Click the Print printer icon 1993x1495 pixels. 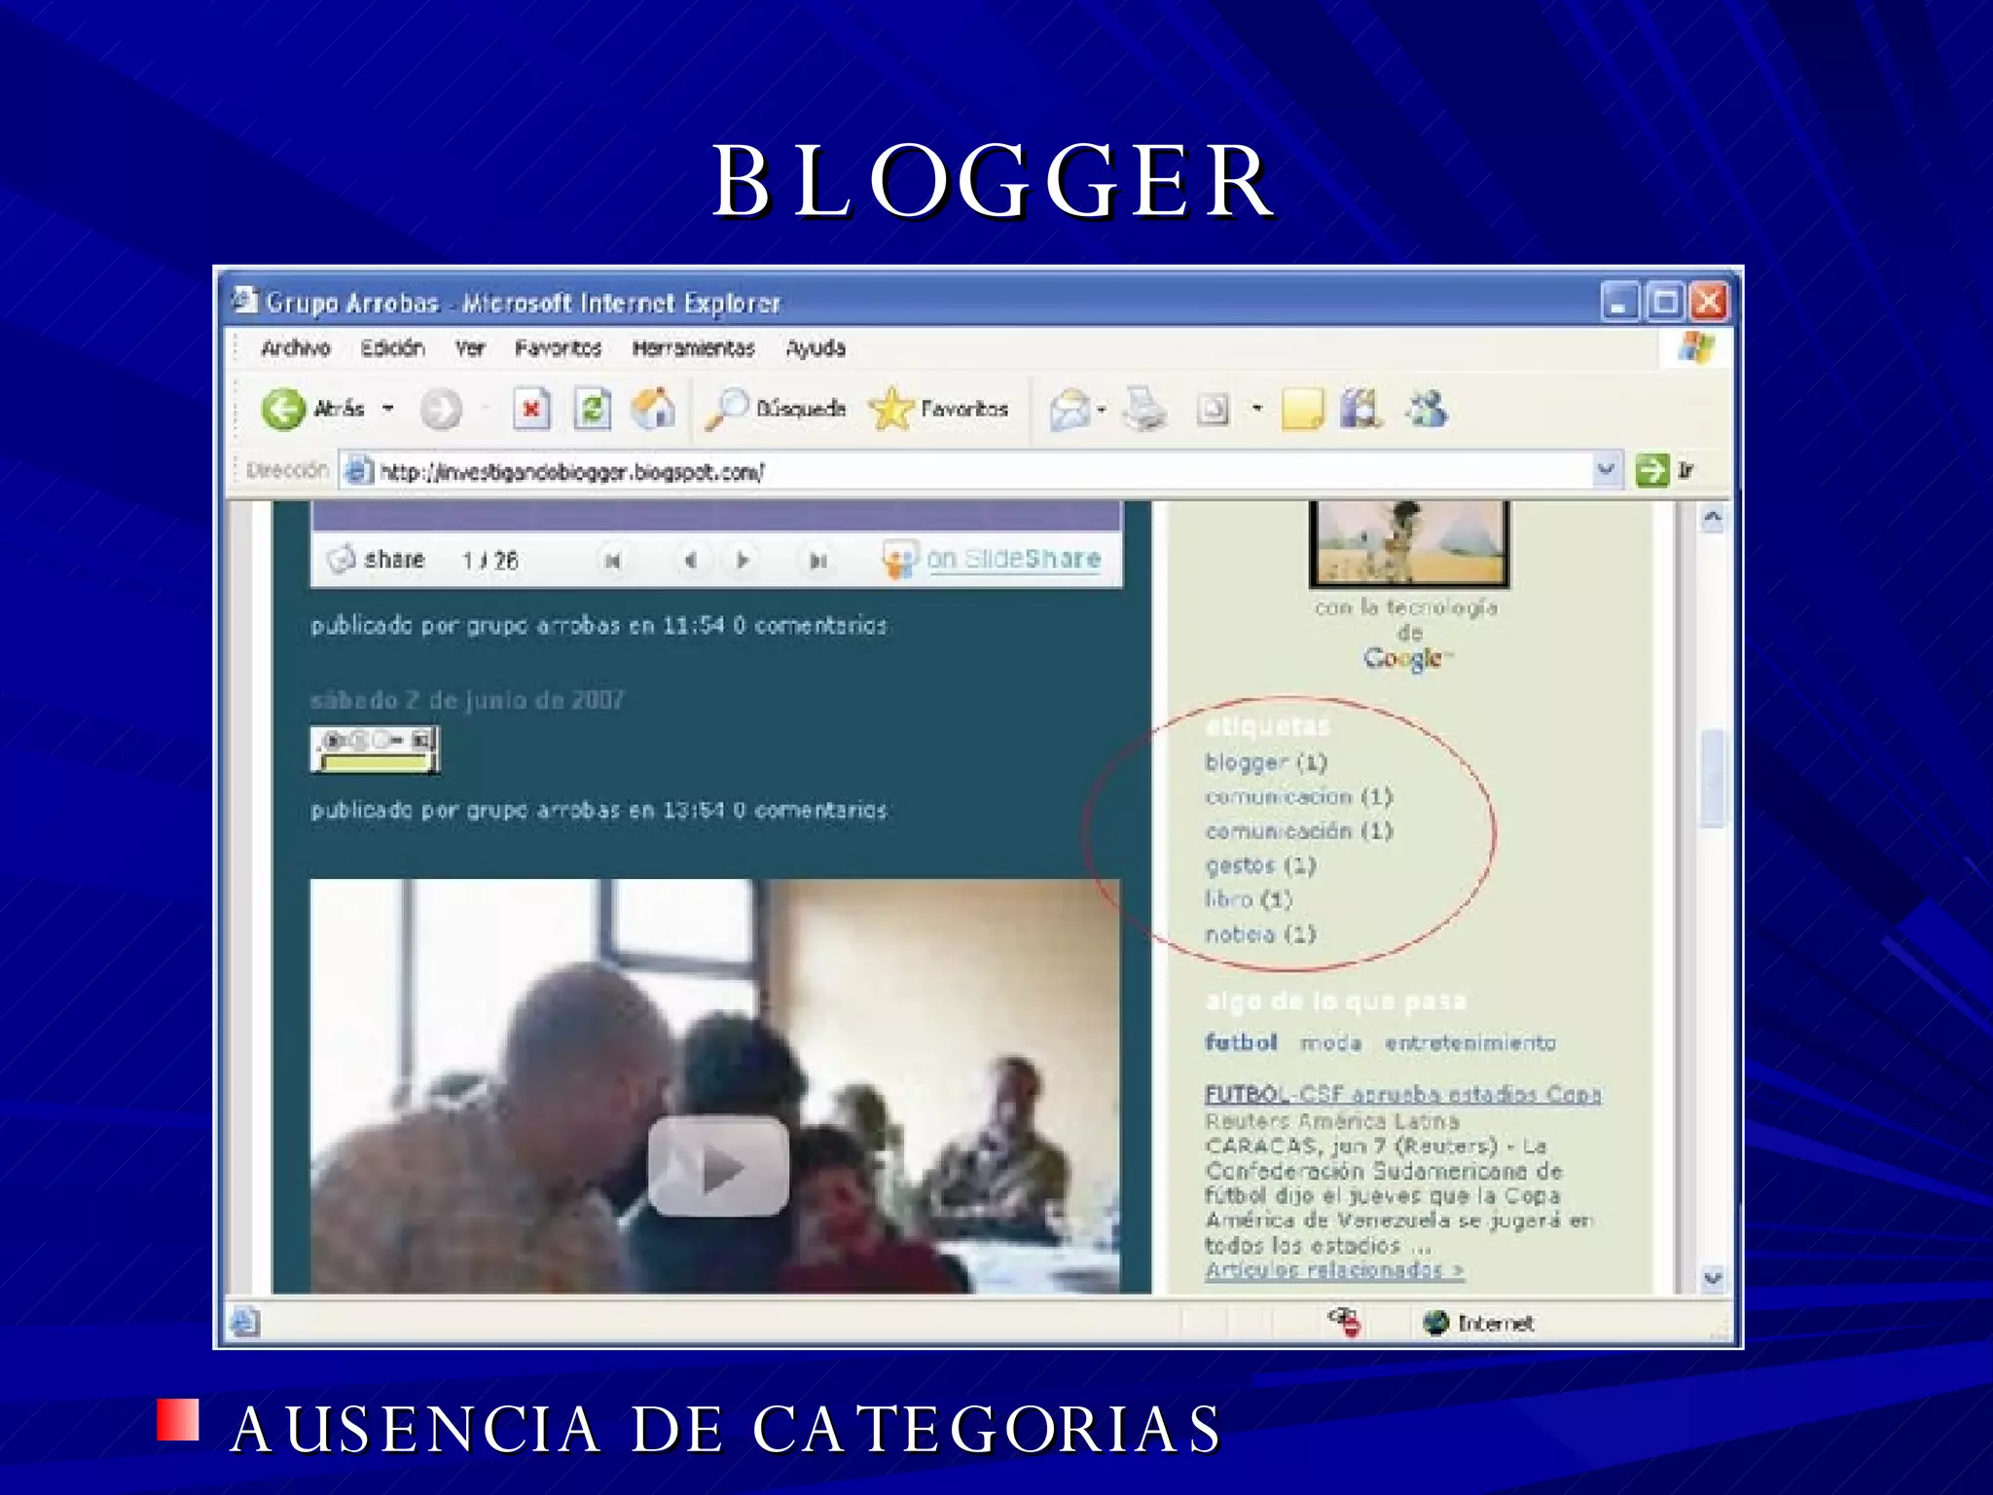[x=1144, y=409]
